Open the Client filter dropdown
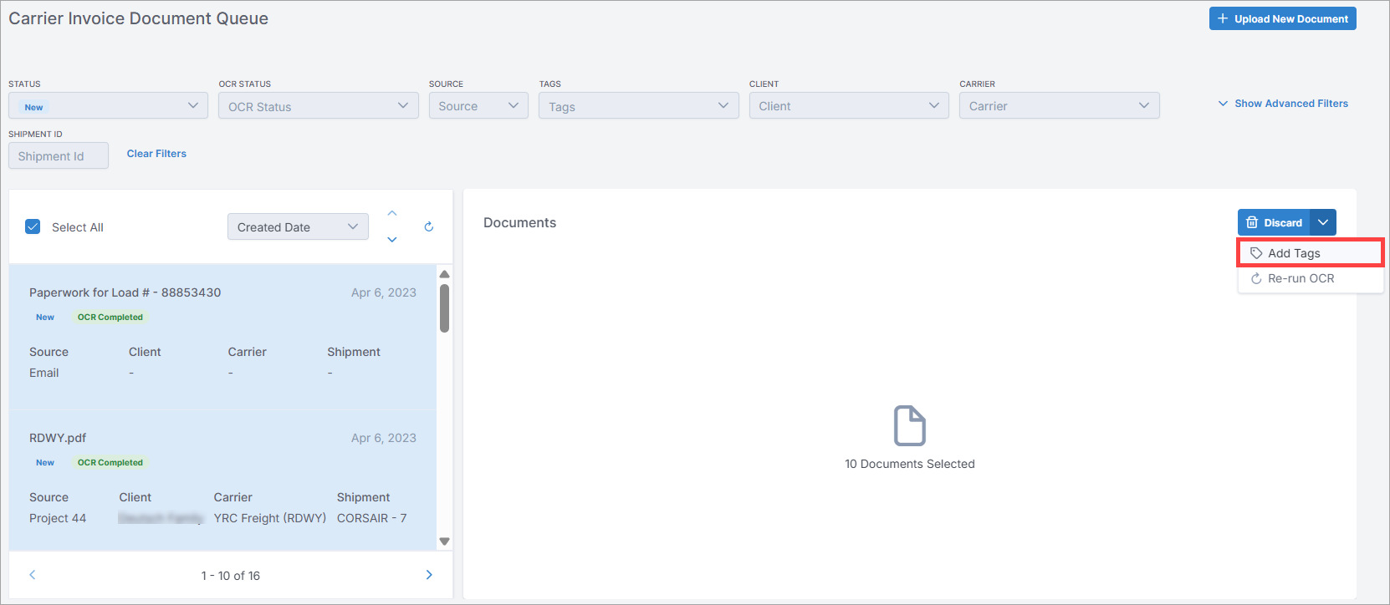Image resolution: width=1390 pixels, height=605 pixels. 849,106
